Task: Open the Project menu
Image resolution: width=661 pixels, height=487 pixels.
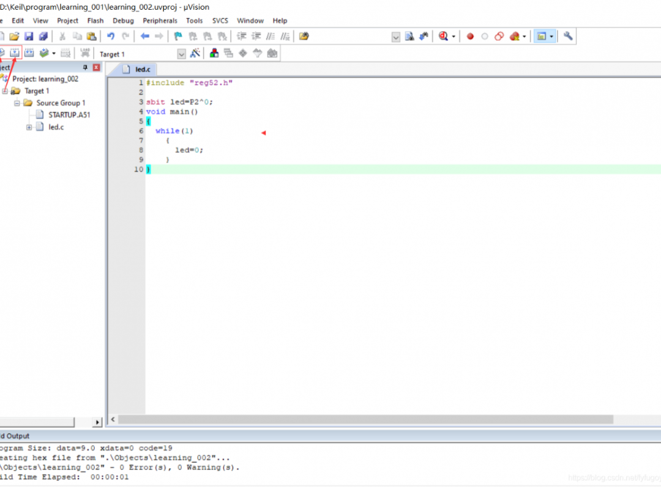Action: point(67,21)
